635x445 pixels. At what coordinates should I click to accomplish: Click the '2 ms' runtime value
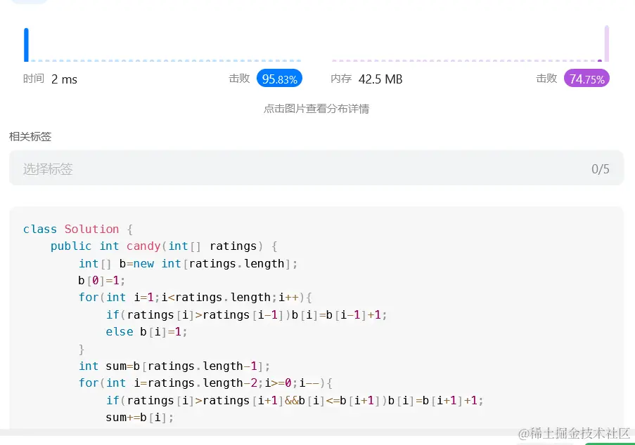tap(64, 79)
